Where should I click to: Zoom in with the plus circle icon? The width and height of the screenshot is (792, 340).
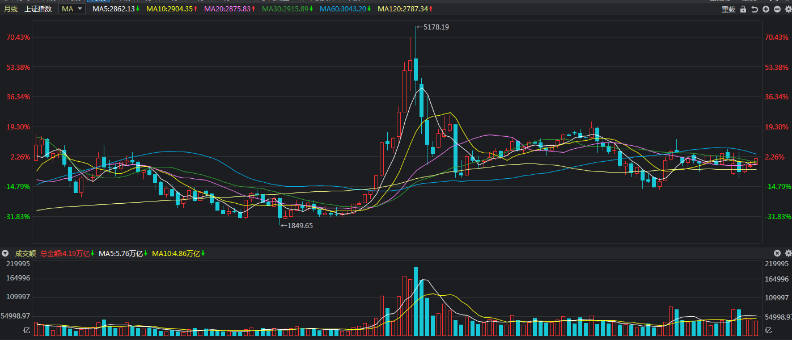click(x=766, y=9)
